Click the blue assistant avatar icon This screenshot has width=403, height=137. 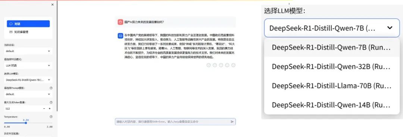120,36
